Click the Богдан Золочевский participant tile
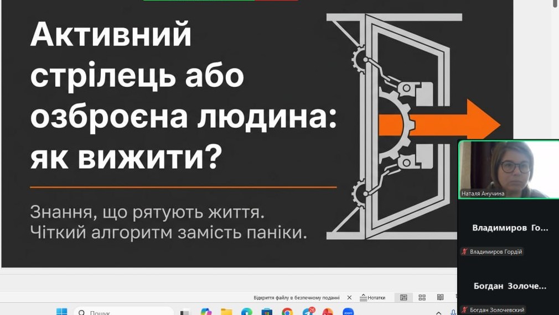 [x=508, y=286]
